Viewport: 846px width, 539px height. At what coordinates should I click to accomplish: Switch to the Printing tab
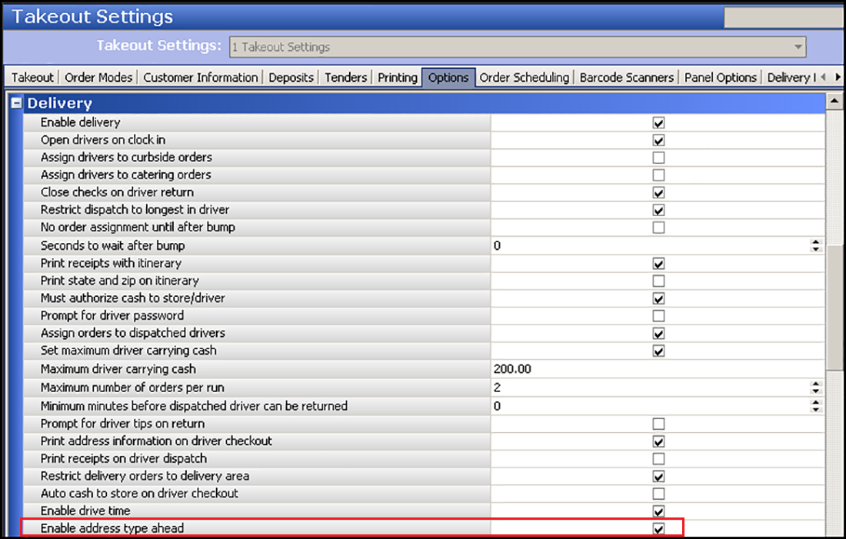pos(397,77)
